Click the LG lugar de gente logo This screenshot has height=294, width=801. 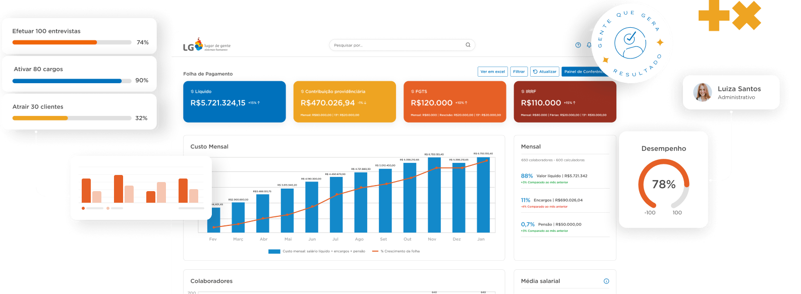coord(206,45)
